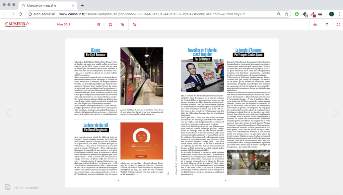Viewport: 343px width, 195px height.
Task: Show the page thumbnails grid view
Action: click(x=111, y=24)
